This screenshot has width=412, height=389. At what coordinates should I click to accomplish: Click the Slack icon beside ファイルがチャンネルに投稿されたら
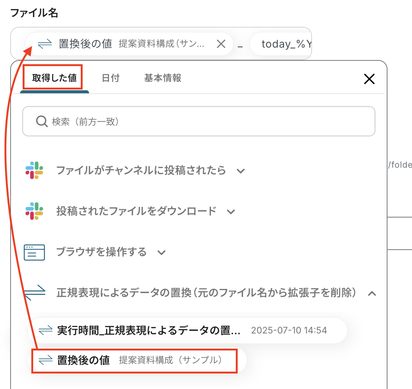pos(34,170)
